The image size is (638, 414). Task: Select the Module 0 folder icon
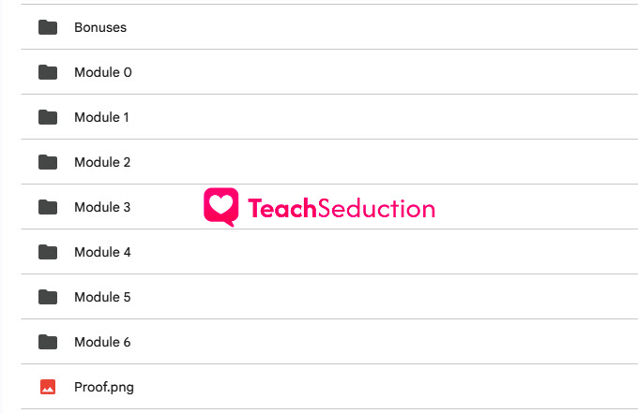coord(48,72)
